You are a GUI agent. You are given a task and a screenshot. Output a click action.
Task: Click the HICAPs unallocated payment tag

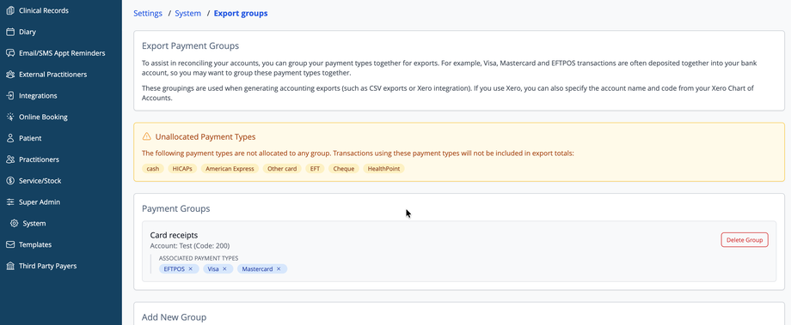coord(182,169)
